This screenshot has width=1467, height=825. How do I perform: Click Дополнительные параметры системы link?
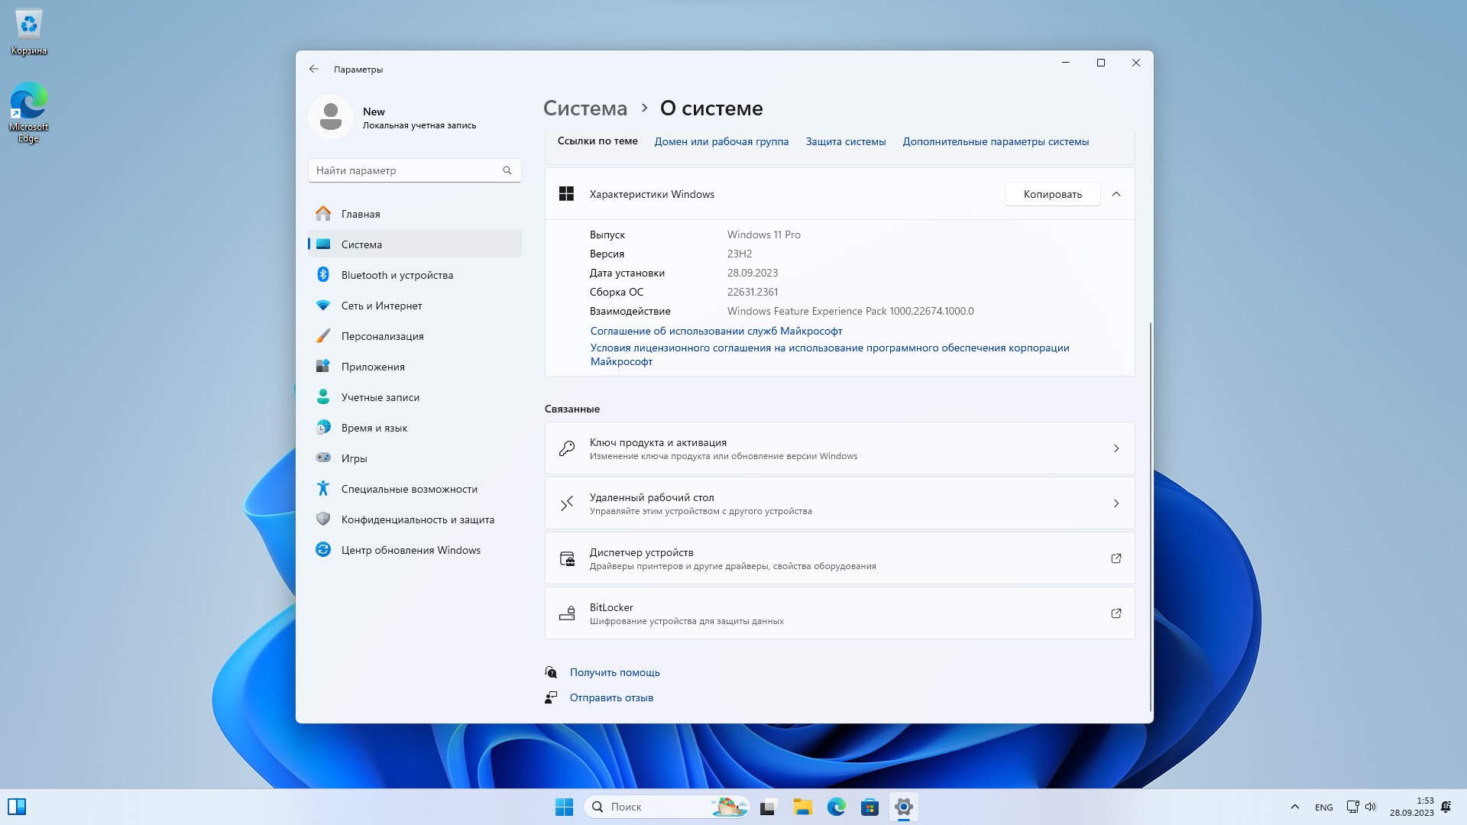(x=995, y=141)
